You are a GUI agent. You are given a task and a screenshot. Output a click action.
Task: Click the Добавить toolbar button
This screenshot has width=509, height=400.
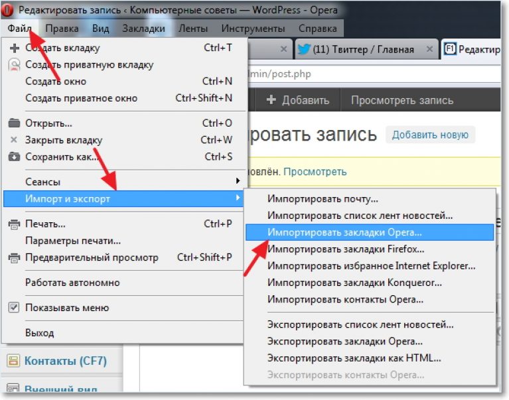tap(298, 100)
